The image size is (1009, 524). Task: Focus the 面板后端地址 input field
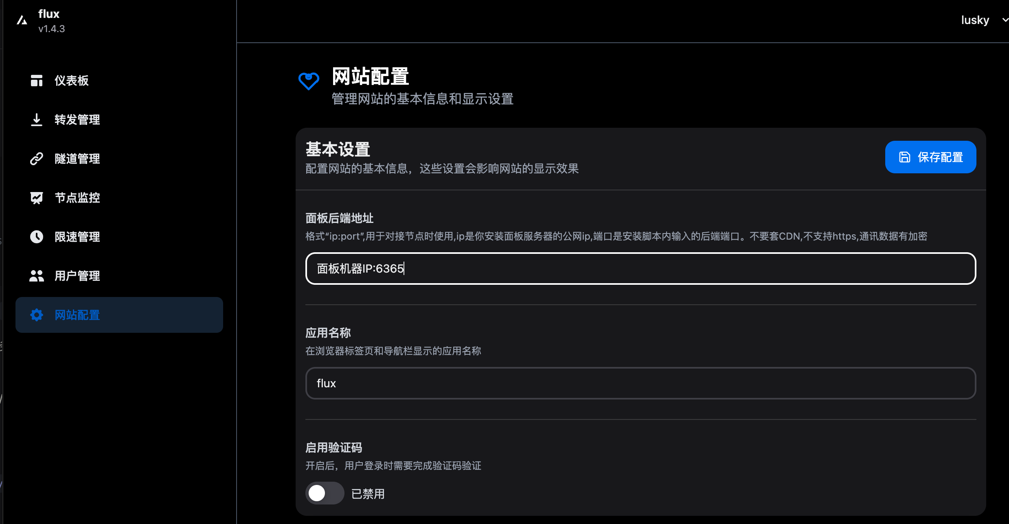click(640, 269)
